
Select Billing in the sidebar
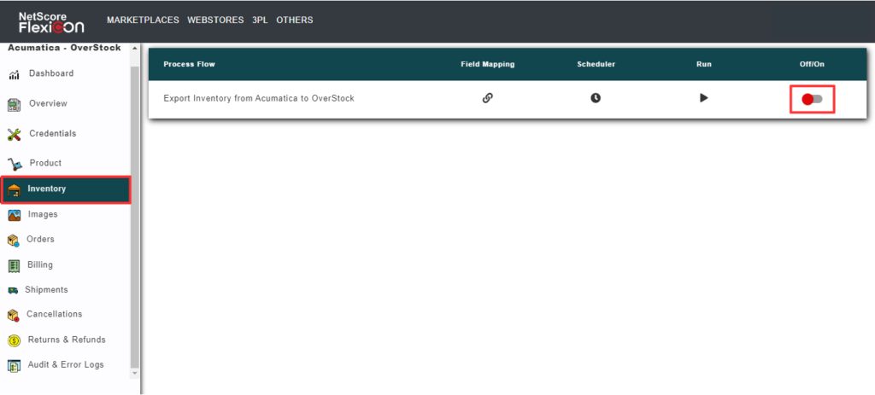tap(40, 264)
